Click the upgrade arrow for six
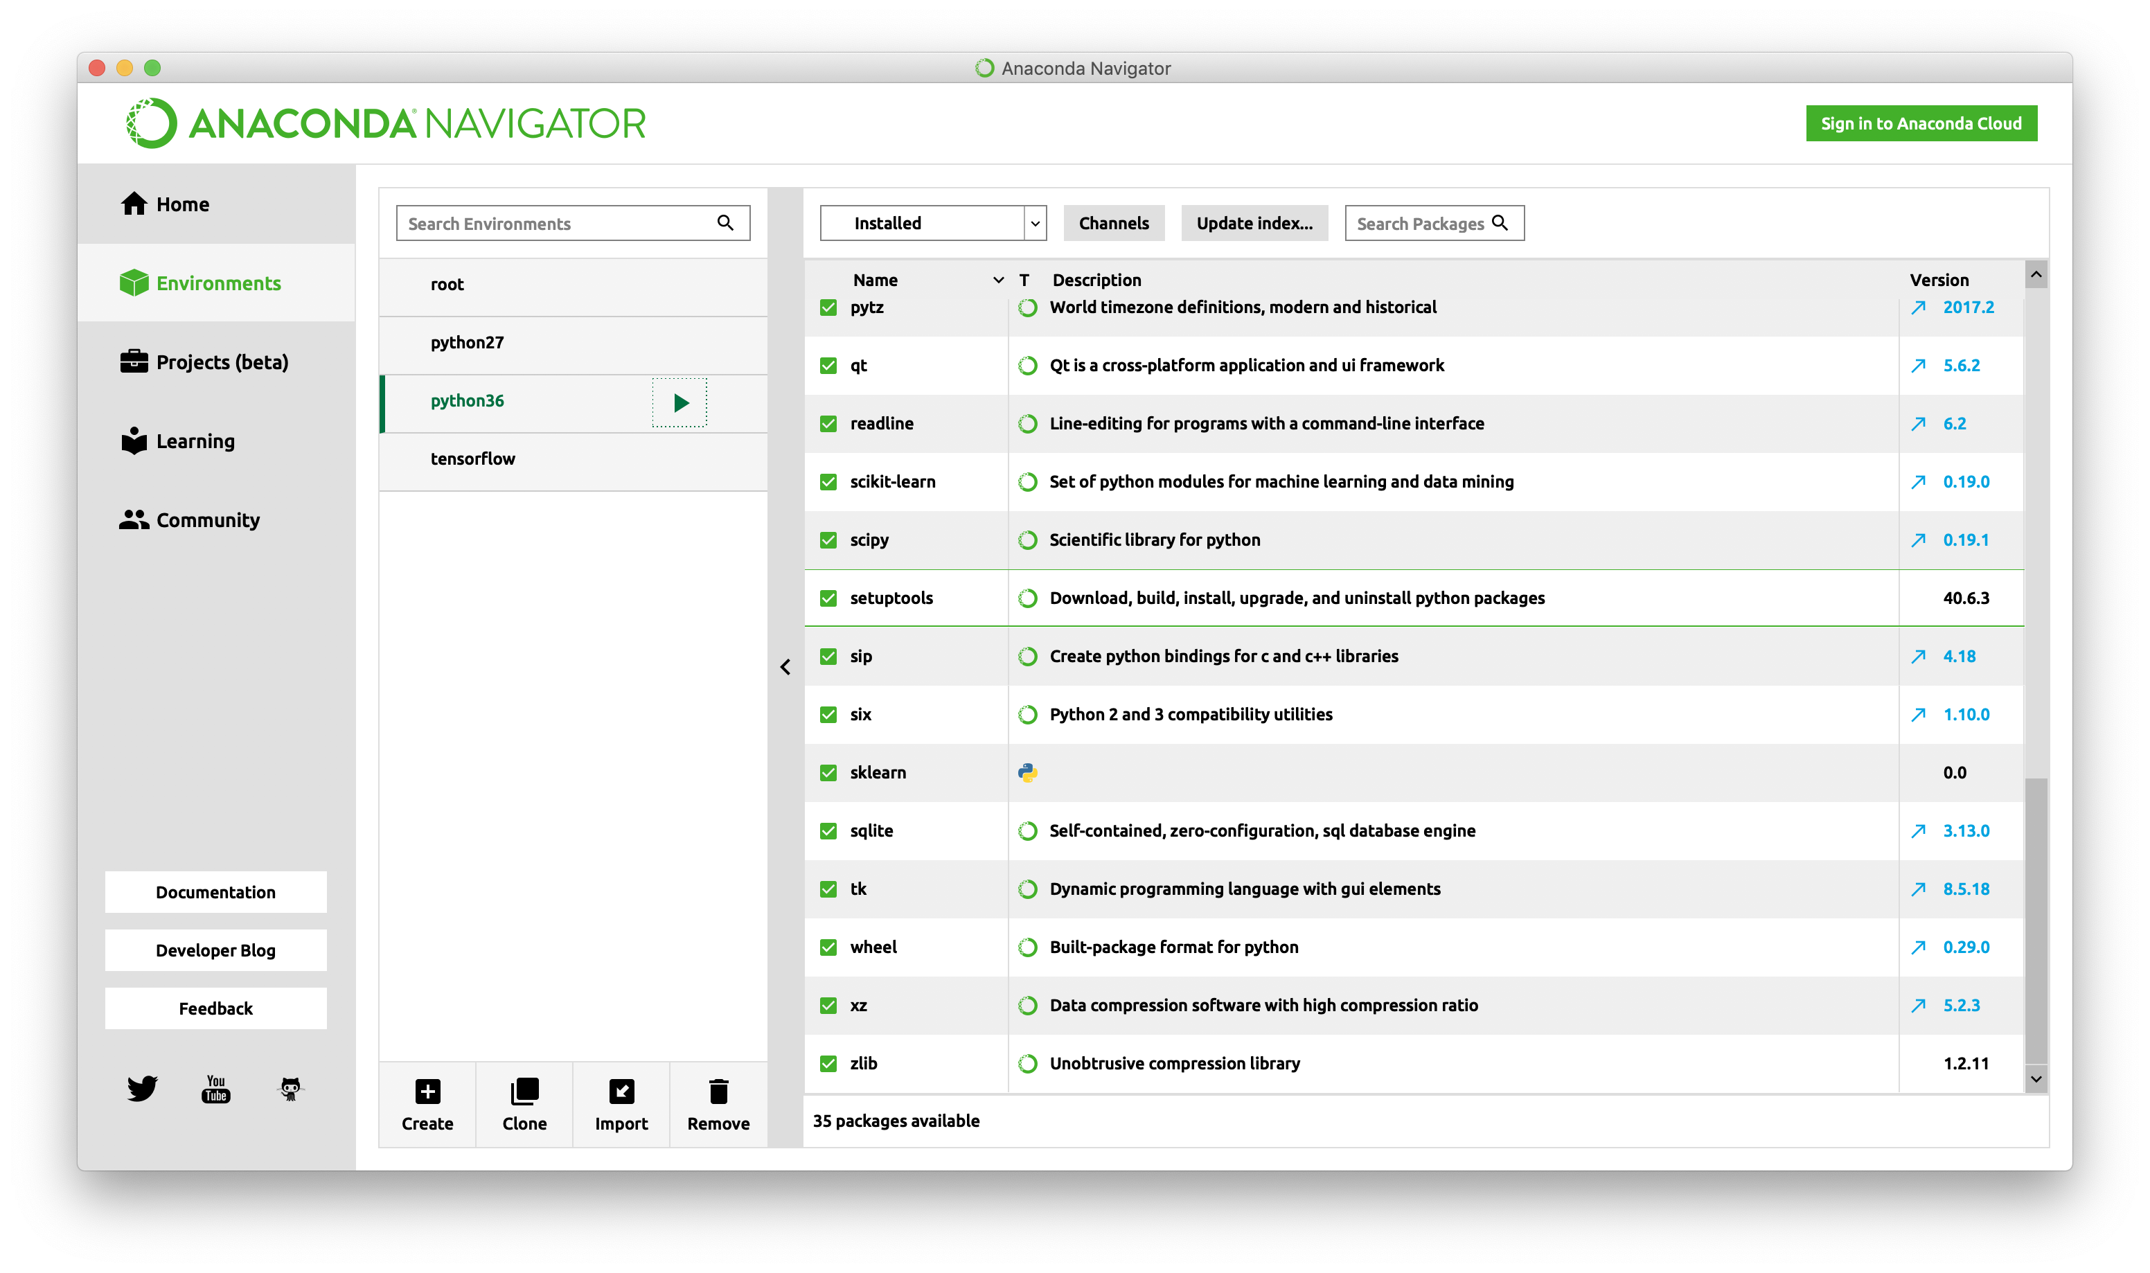The image size is (2150, 1273). (x=1919, y=715)
